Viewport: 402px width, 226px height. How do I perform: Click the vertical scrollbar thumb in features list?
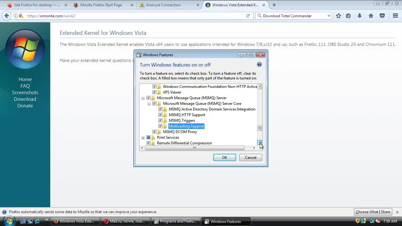(259, 128)
